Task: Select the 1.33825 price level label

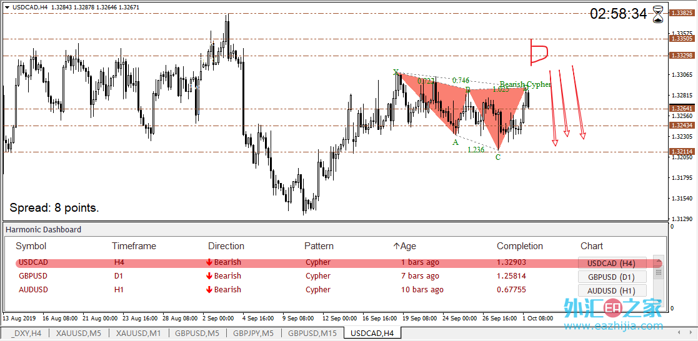Action: pos(682,13)
